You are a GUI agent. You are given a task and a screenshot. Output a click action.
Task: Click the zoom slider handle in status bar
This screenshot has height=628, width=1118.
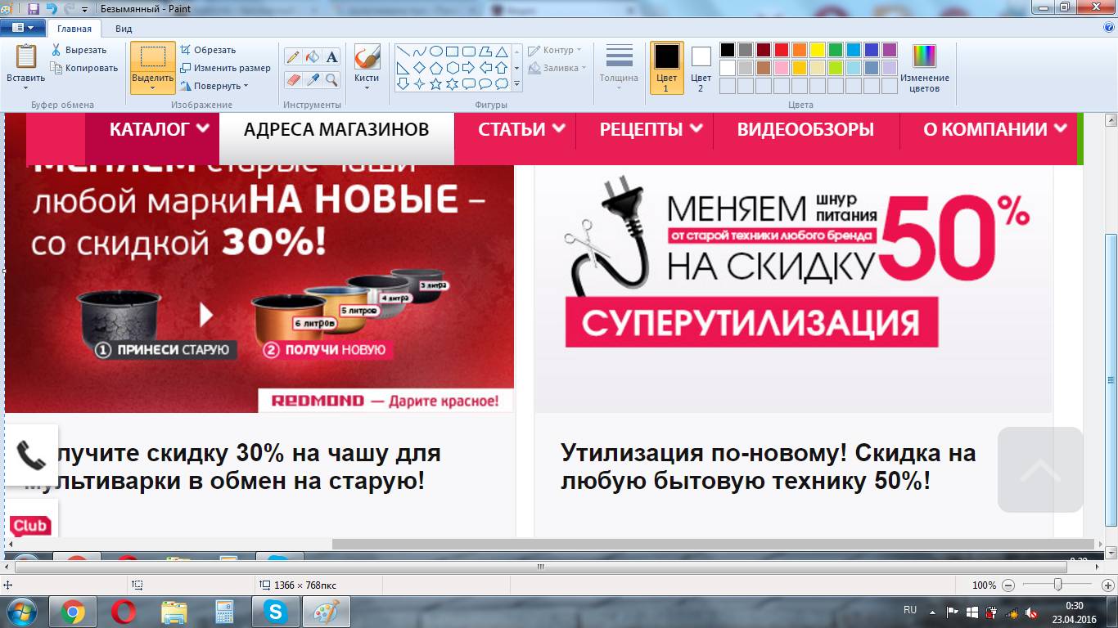pyautogui.click(x=1058, y=585)
